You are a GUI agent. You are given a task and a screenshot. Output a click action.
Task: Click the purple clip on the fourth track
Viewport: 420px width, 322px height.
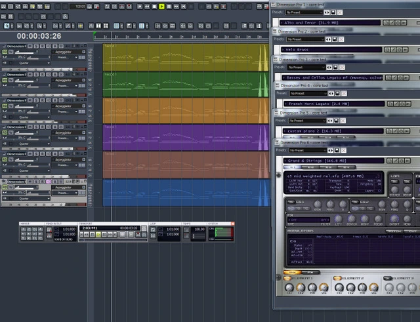coord(185,138)
